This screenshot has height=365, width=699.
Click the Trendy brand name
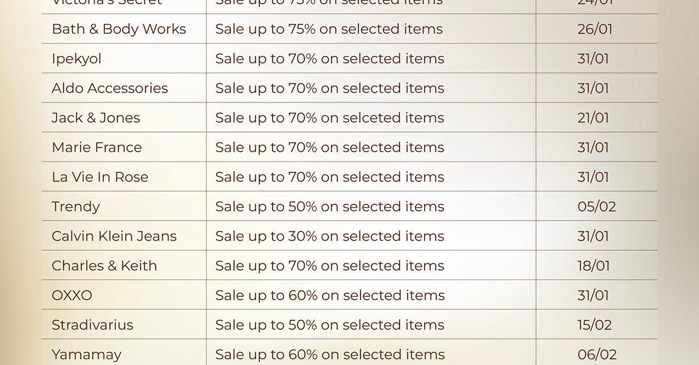pyautogui.click(x=76, y=207)
